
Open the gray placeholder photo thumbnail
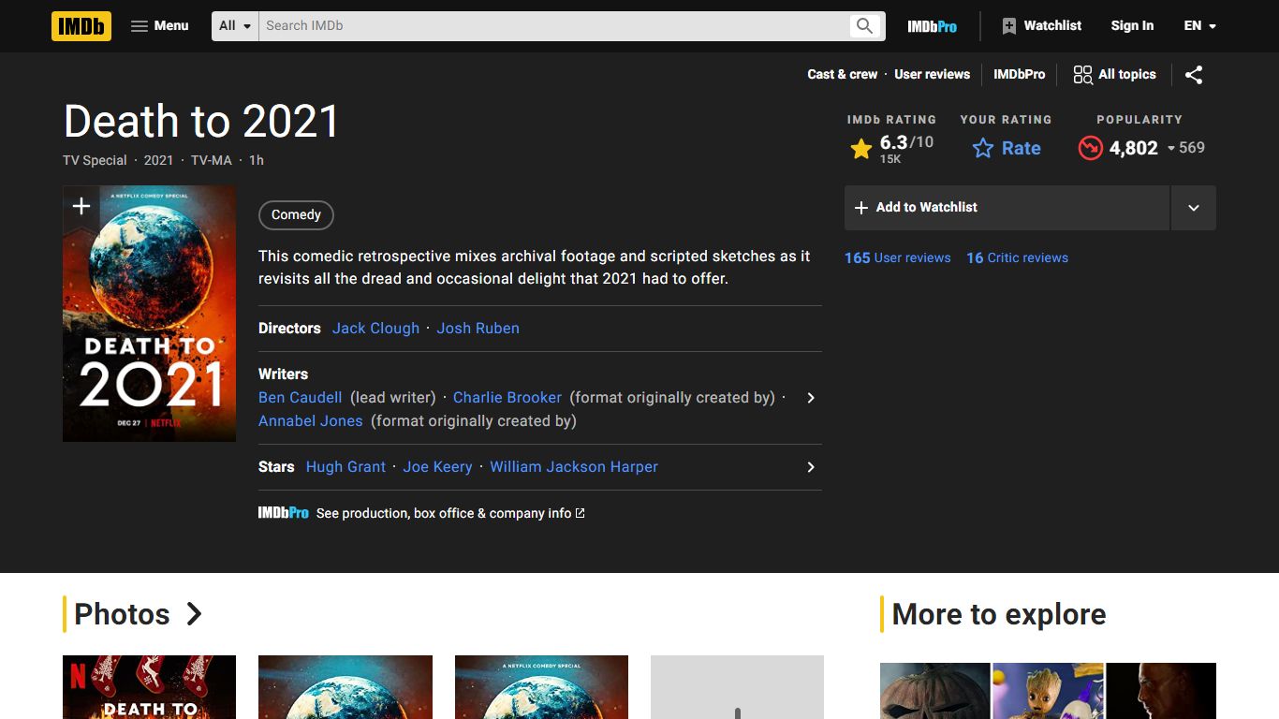737,687
